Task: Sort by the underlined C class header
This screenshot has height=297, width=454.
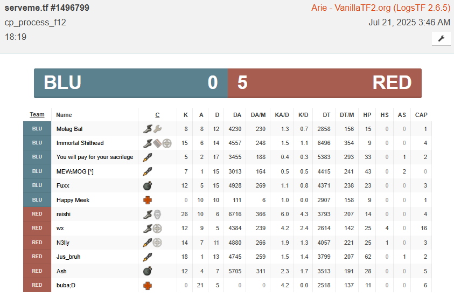Action: tap(157, 115)
